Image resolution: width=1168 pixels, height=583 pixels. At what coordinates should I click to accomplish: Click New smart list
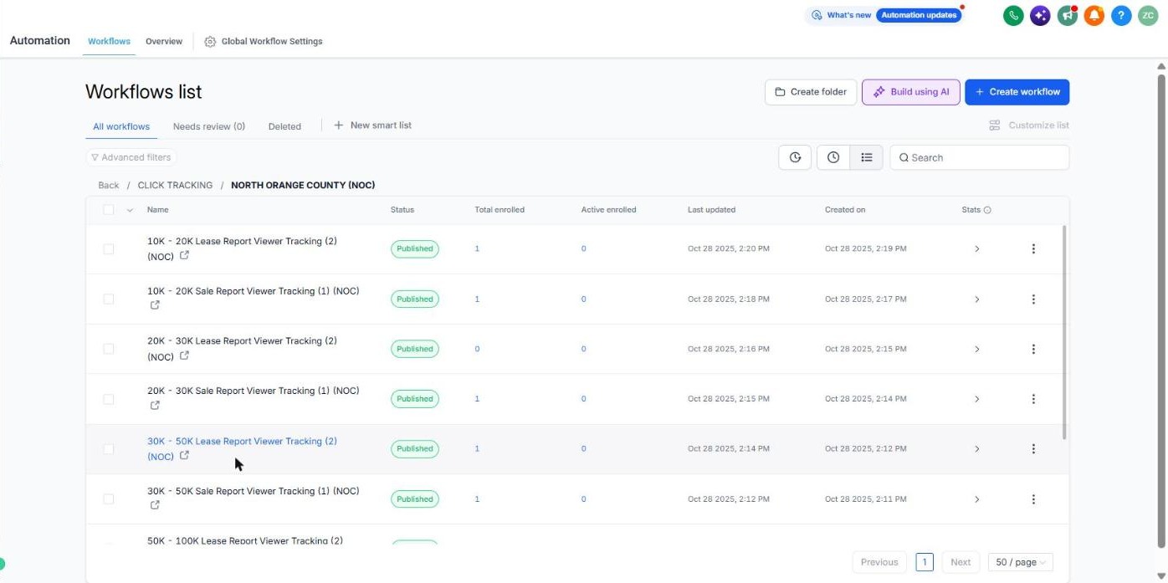(x=373, y=125)
